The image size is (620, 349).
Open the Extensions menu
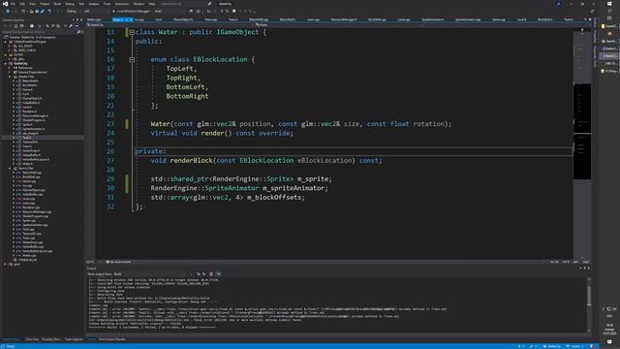tap(122, 4)
